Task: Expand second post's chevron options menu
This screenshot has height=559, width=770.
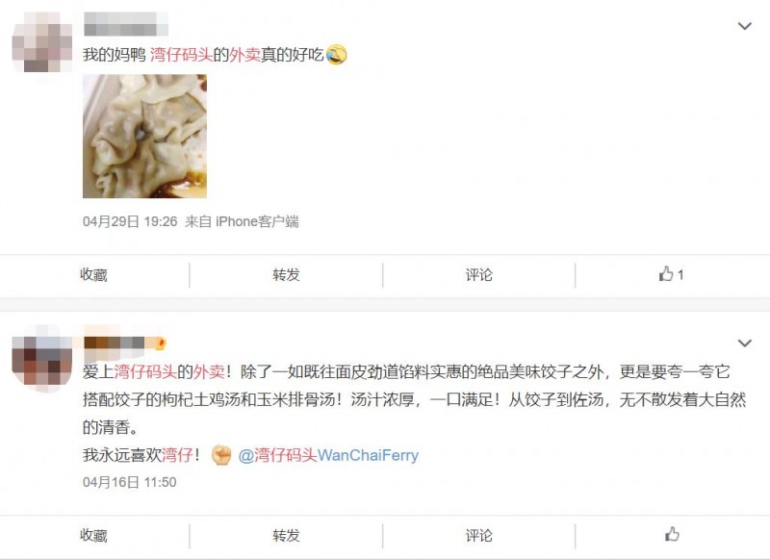Action: 744,343
